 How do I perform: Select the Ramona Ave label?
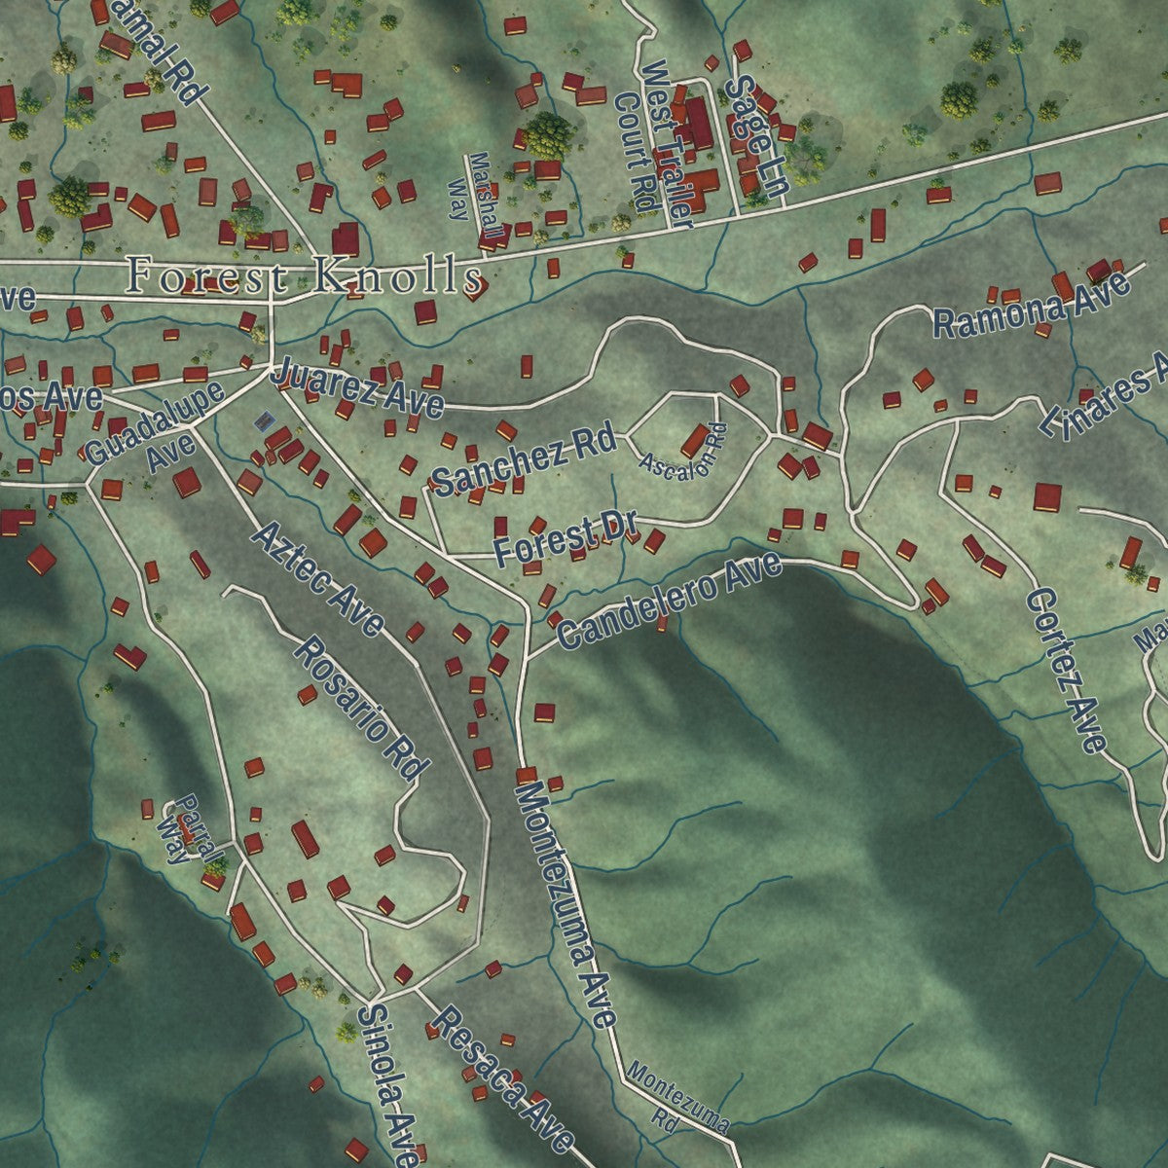1032,303
